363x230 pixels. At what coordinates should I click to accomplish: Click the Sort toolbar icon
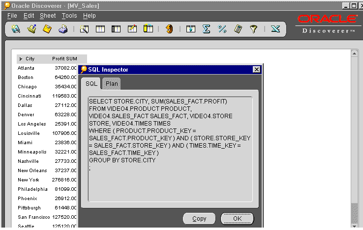[x=191, y=29]
